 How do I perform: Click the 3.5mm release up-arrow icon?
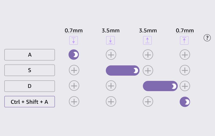(147, 41)
